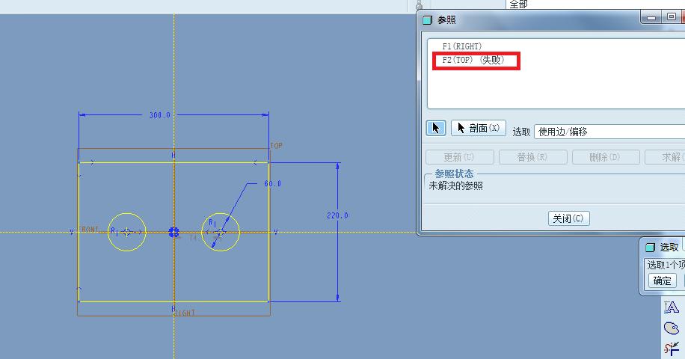Screen dimensions: 685x359
Task: Select the right yellow circle in sketch
Action: pyautogui.click(x=221, y=232)
